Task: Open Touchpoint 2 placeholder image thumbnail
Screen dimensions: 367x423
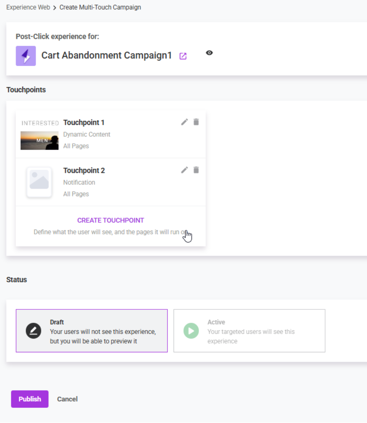Action: [x=39, y=182]
